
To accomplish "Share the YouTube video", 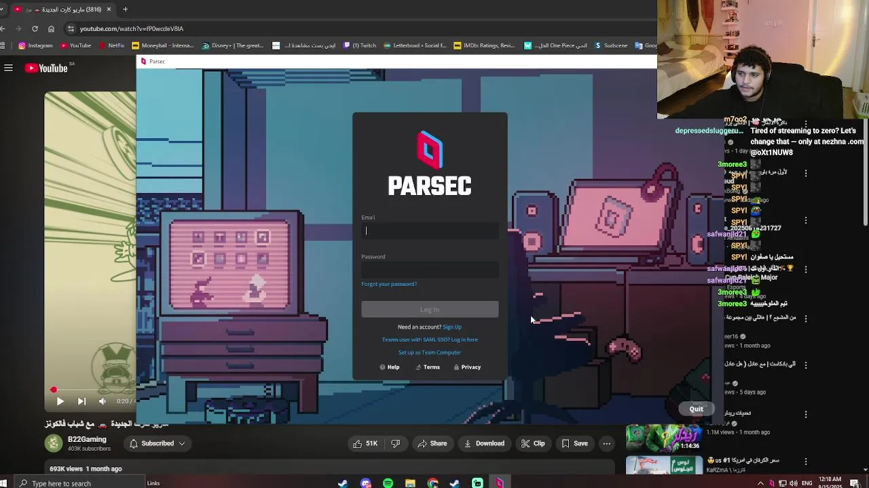I will [x=432, y=443].
